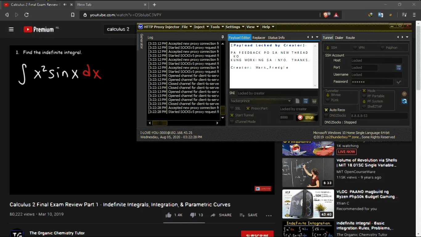This screenshot has height=237, width=421.
Task: Click the blue refresh icon in Tunnel panel
Action: click(404, 101)
